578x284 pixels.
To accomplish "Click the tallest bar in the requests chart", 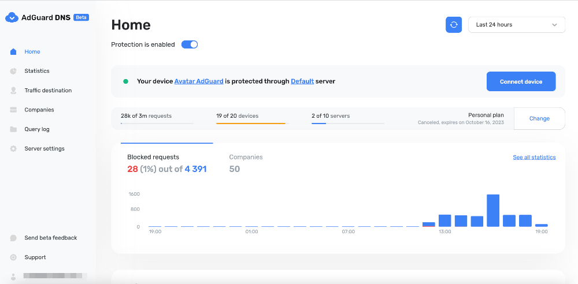I will [493, 211].
